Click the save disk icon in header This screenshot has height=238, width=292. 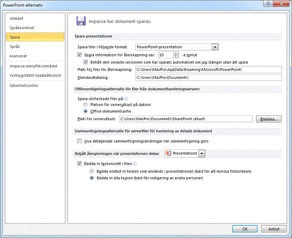coord(80,21)
